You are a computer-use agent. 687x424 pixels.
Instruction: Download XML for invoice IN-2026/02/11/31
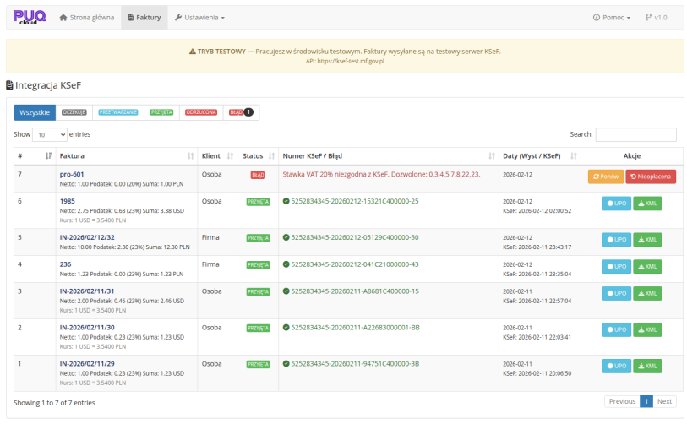[647, 293]
